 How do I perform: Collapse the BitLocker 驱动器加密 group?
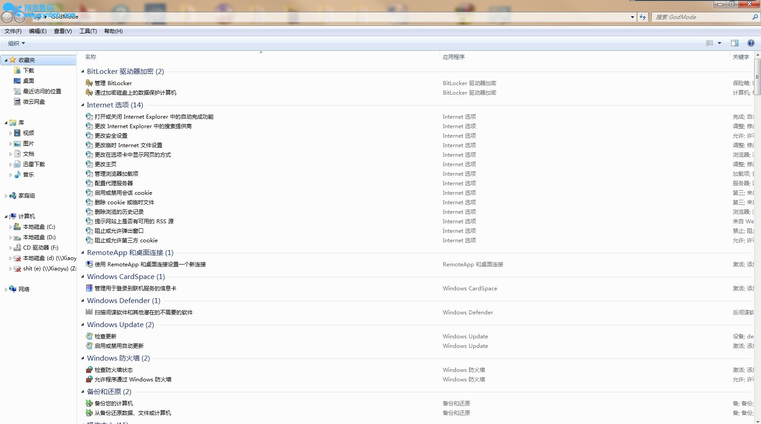click(82, 71)
